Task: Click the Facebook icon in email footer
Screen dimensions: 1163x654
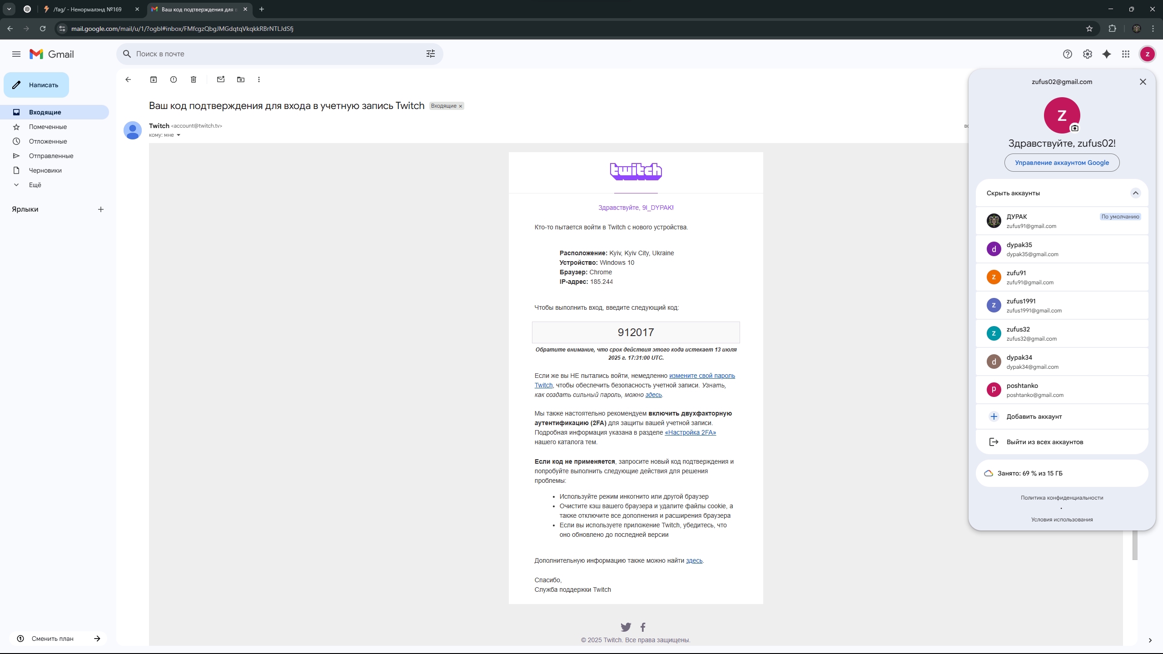Action: pyautogui.click(x=643, y=627)
